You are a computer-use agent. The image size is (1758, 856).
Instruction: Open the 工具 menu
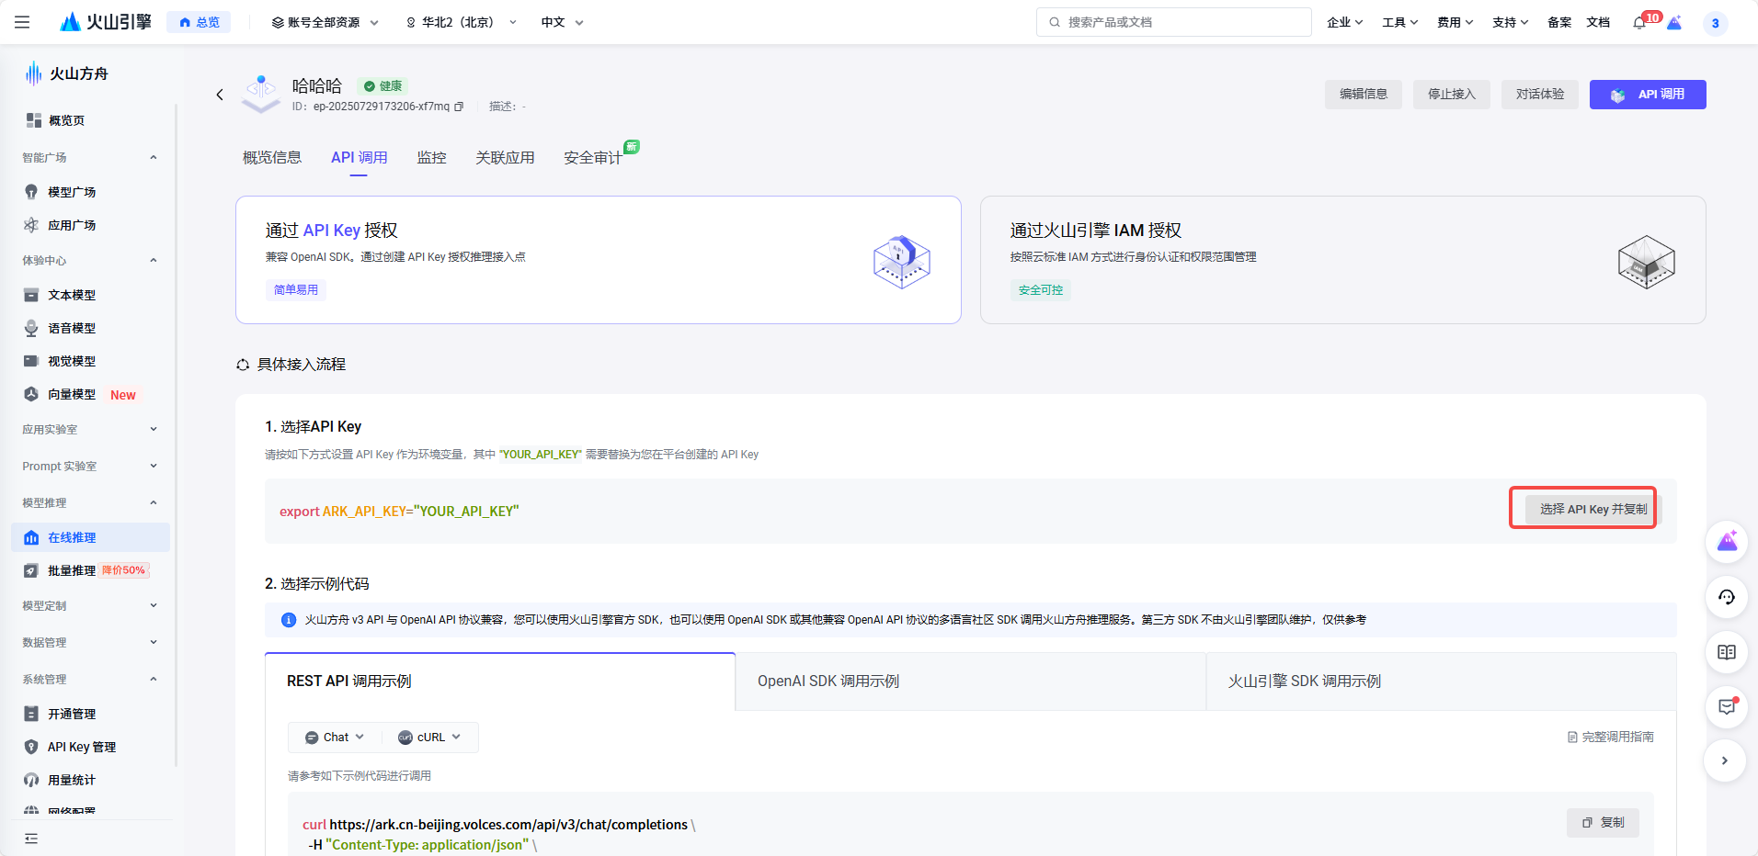(x=1399, y=22)
